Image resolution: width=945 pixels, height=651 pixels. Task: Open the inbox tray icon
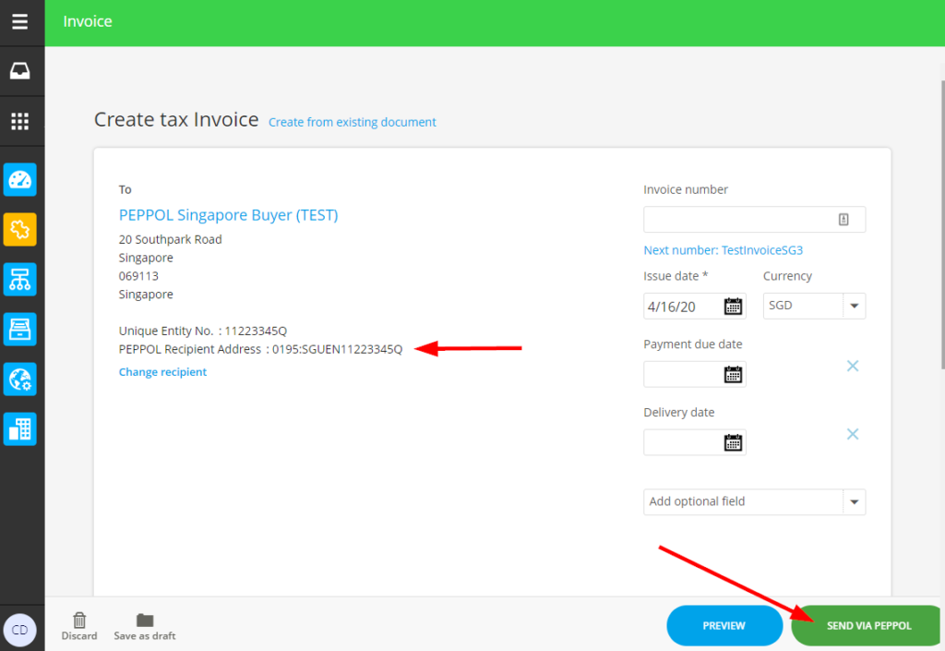[20, 71]
